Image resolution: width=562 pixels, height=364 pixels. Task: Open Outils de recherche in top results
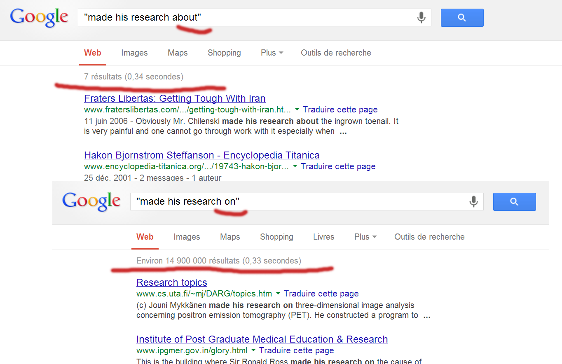(x=336, y=53)
